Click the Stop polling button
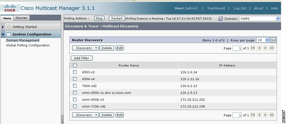Viewport: 286px width, 124px height. pos(99,18)
